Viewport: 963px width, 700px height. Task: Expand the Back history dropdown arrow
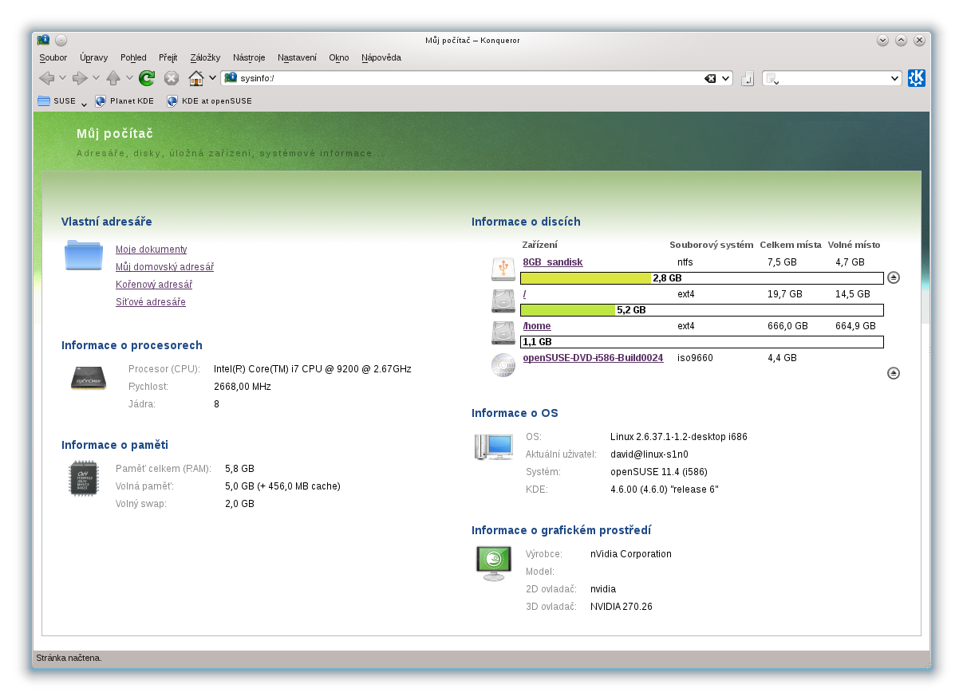(62, 78)
